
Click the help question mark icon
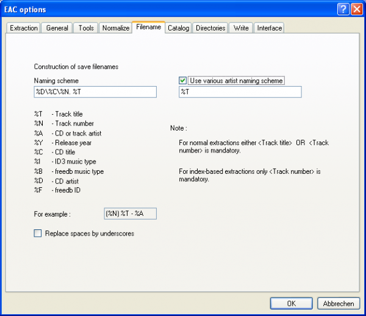click(x=343, y=9)
